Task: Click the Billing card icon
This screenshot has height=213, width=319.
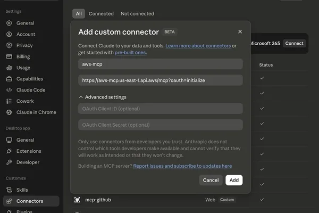Action: [9, 56]
